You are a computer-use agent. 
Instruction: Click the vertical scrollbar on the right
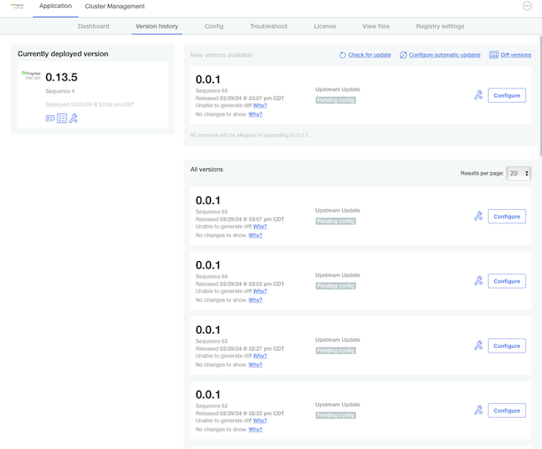point(538,89)
